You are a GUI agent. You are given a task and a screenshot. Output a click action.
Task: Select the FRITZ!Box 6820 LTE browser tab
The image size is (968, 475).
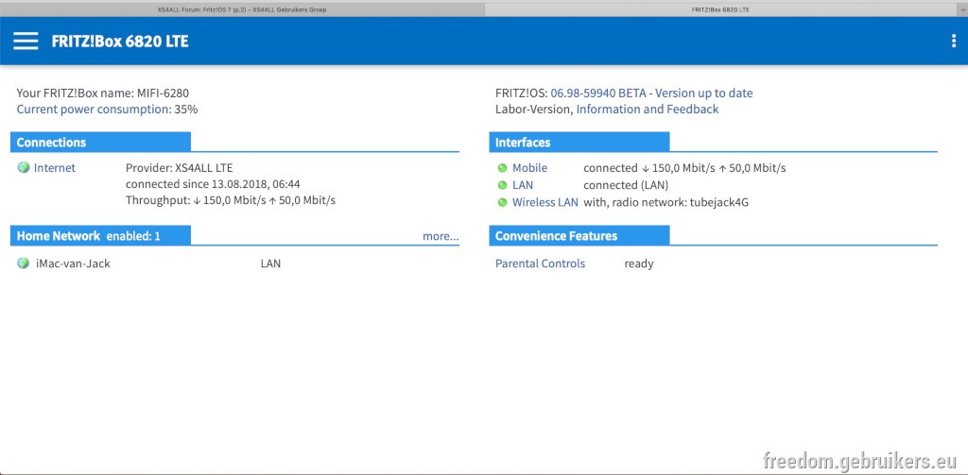click(x=720, y=9)
